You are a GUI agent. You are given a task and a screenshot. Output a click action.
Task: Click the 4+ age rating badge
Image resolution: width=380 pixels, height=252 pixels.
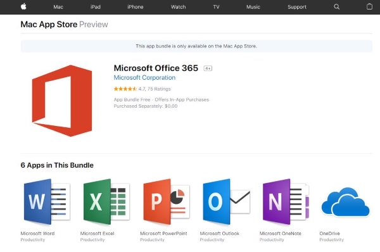pyautogui.click(x=208, y=68)
